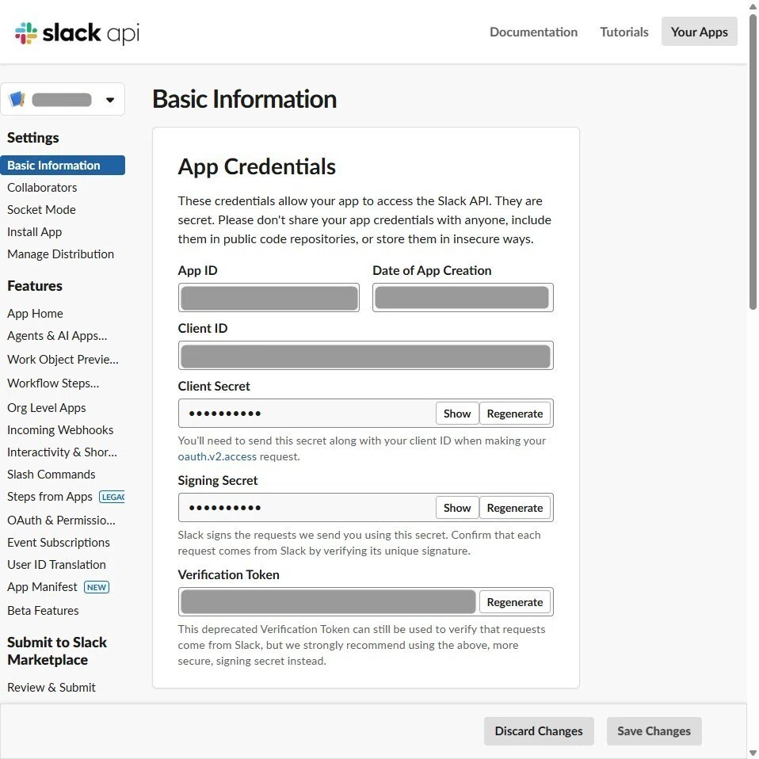Click the Client ID field
This screenshot has width=759, height=759.
coord(365,356)
